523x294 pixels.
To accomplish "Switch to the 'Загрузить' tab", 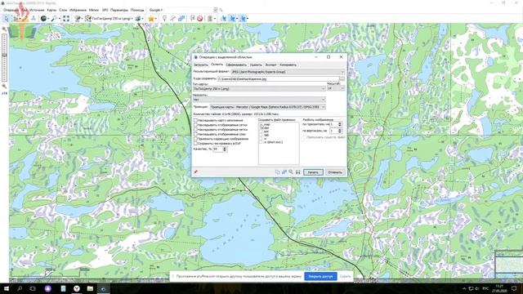I will (x=200, y=65).
